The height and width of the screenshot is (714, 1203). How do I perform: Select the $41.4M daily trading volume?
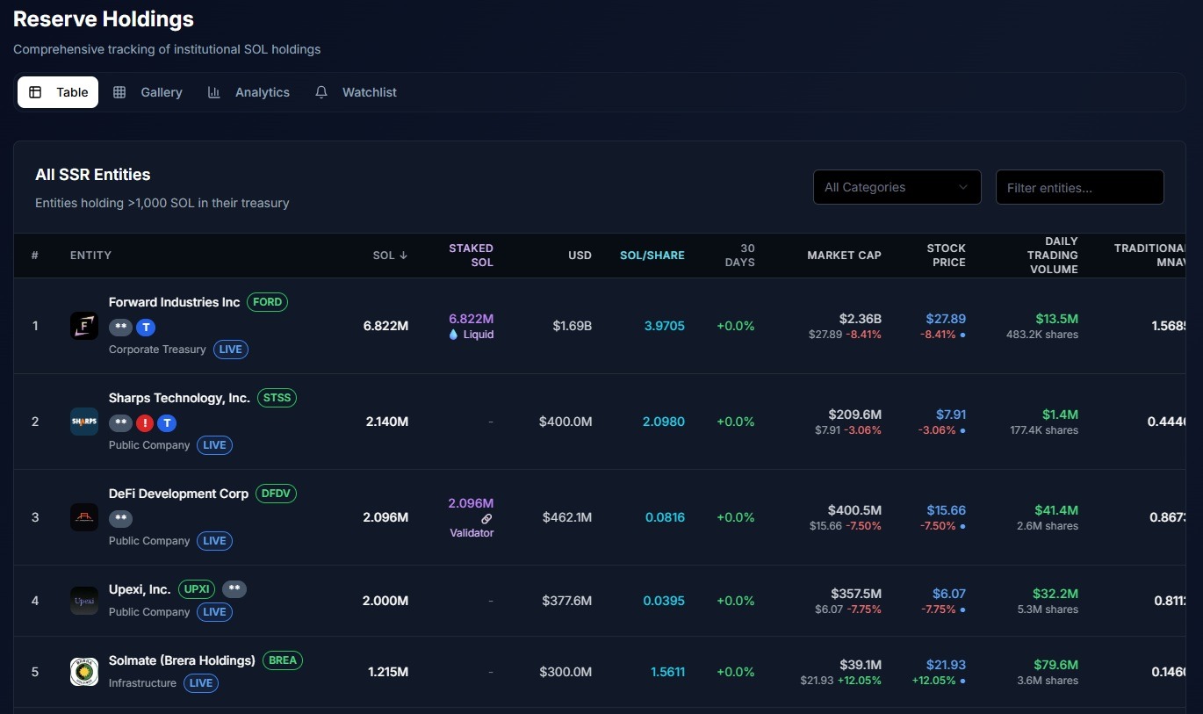[1056, 510]
